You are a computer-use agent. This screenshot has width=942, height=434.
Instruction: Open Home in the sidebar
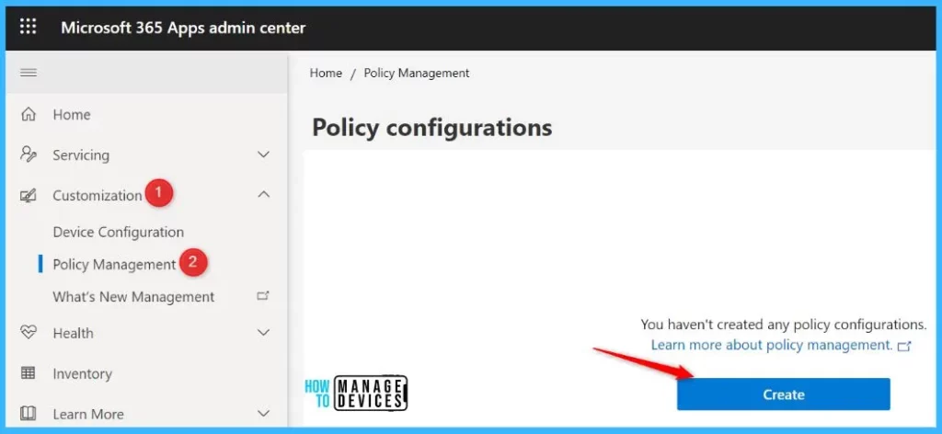(x=72, y=115)
